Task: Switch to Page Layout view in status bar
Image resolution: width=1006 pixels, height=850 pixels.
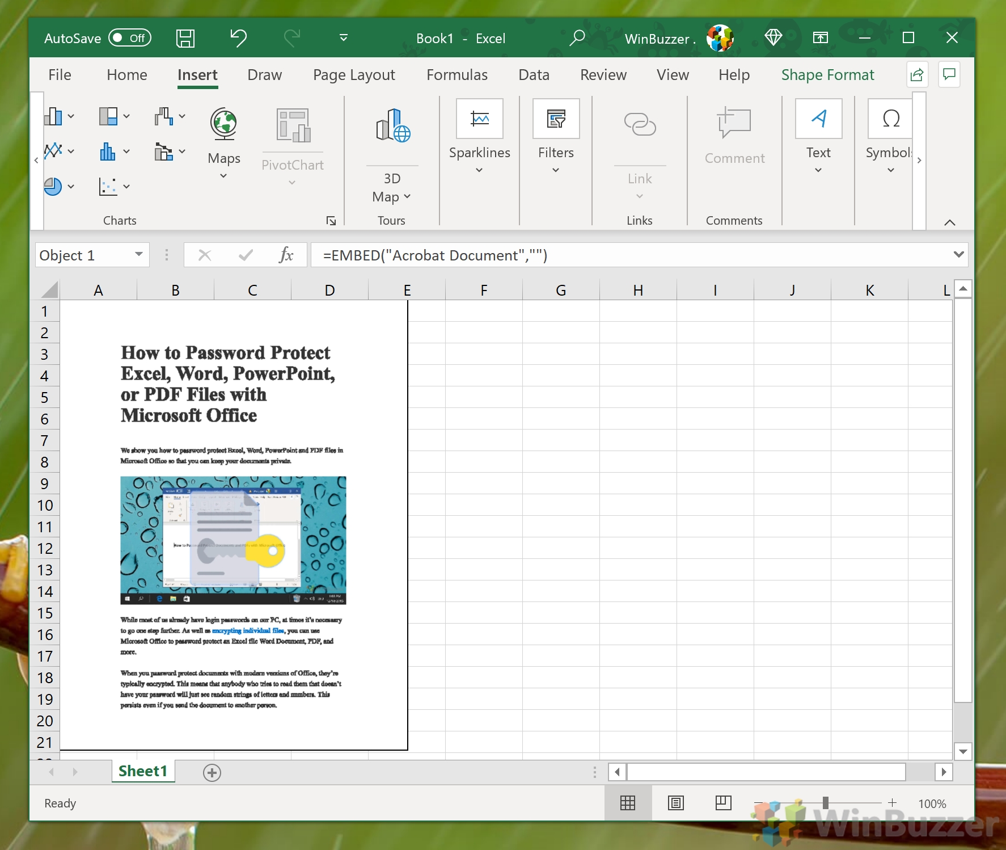Action: pyautogui.click(x=675, y=803)
